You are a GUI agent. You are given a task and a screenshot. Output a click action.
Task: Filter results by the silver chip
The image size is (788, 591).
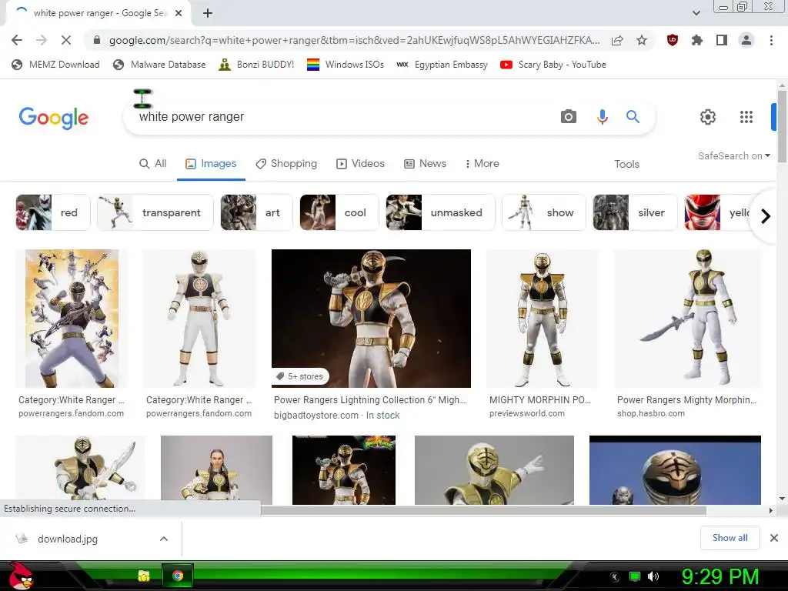[635, 212]
